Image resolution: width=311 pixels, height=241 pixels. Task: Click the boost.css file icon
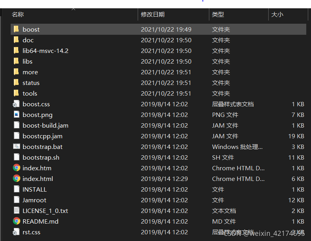(16, 104)
